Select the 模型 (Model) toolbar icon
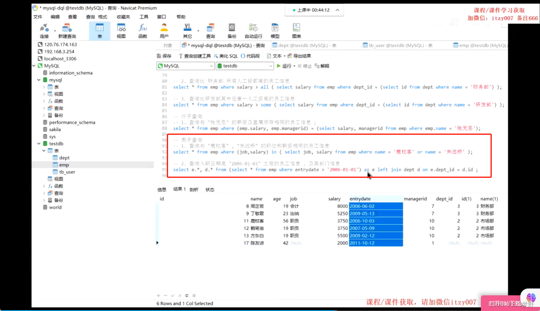Screen dimensions: 540x311 (x=275, y=30)
